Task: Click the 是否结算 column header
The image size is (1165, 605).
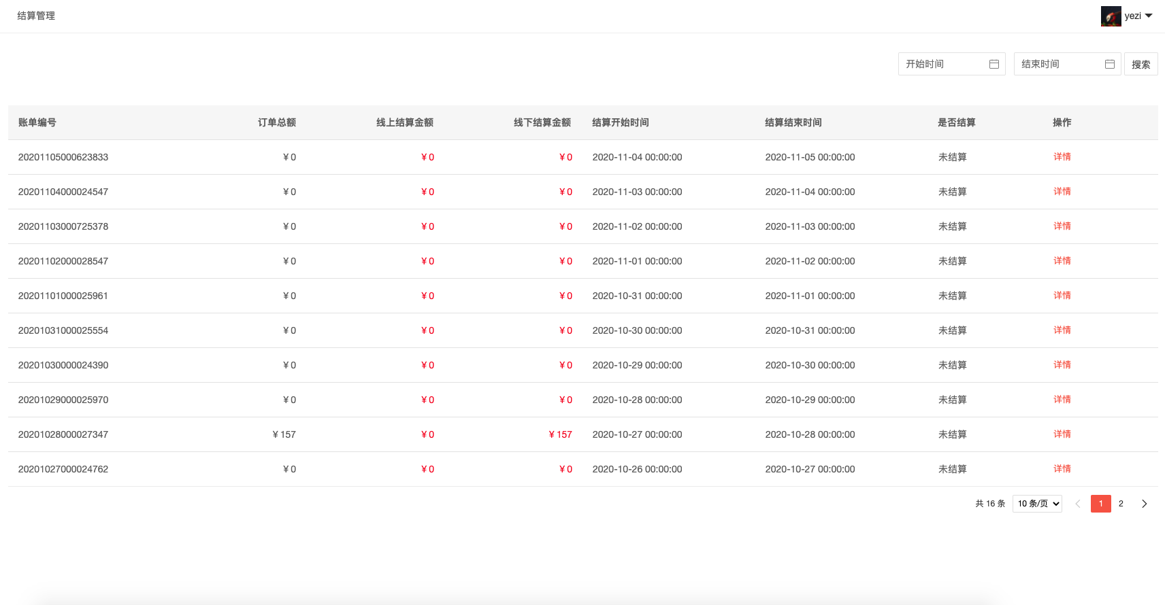Action: (x=957, y=122)
